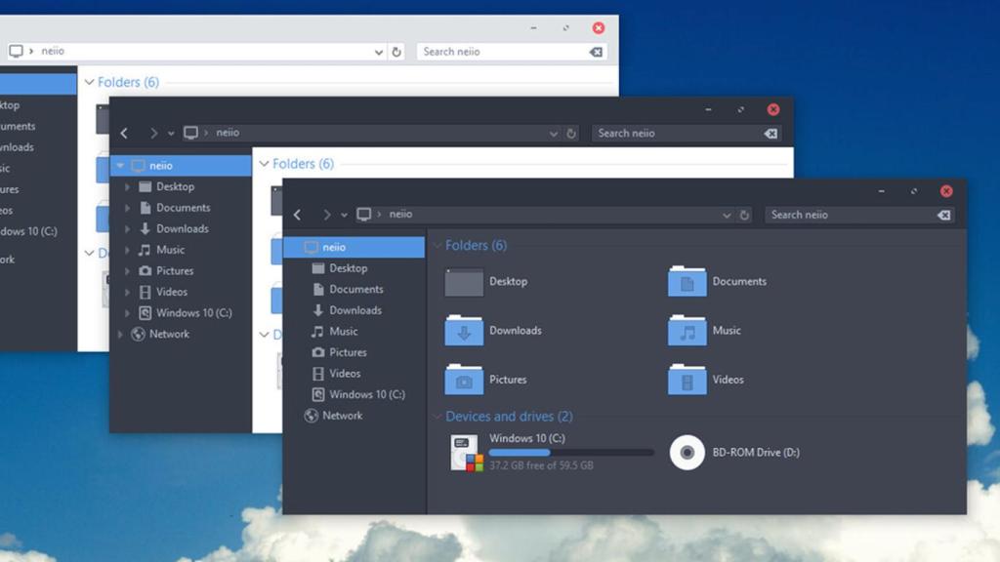
Task: Clear the search field using the X icon
Action: coord(943,214)
